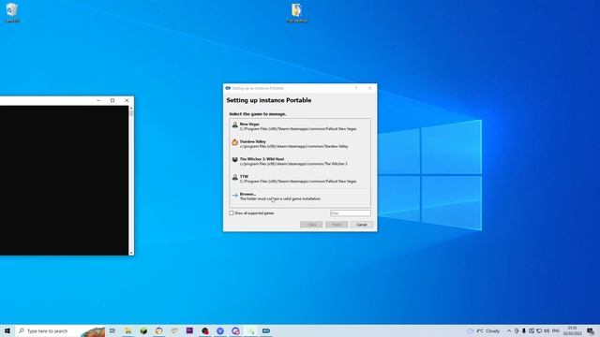
Task: Open Task View on the taskbar
Action: click(x=112, y=330)
